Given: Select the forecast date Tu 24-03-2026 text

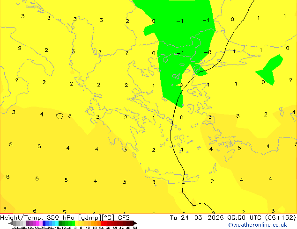Looking at the screenshot, I should tap(197, 218).
